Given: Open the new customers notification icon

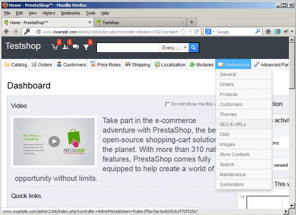Looking at the screenshot, I should 65,46.
